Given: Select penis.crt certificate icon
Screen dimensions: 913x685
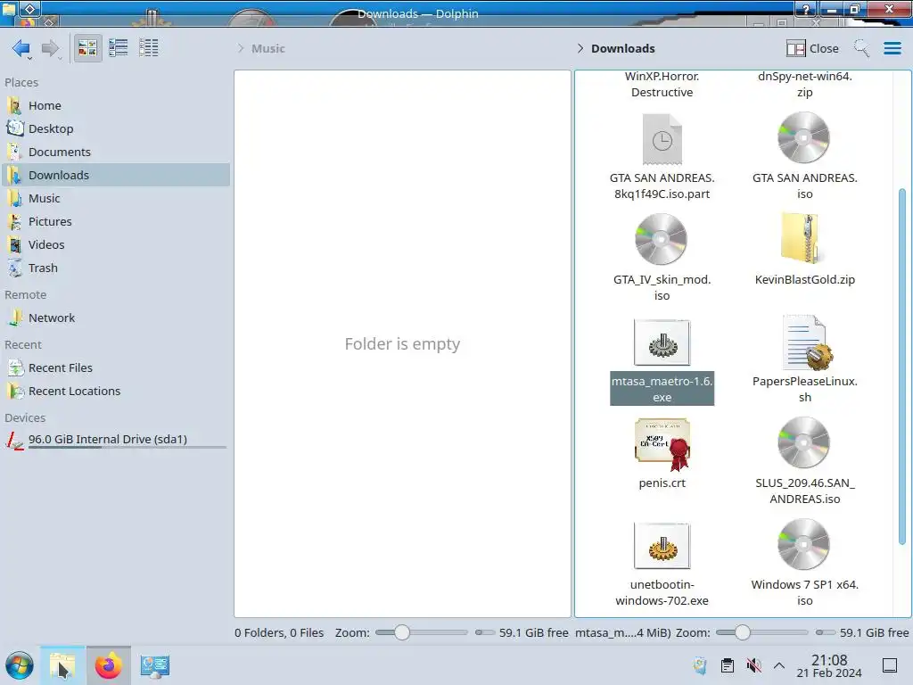Looking at the screenshot, I should (662, 444).
